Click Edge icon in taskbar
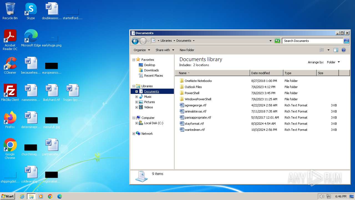The height and width of the screenshot is (200, 355). [60, 196]
